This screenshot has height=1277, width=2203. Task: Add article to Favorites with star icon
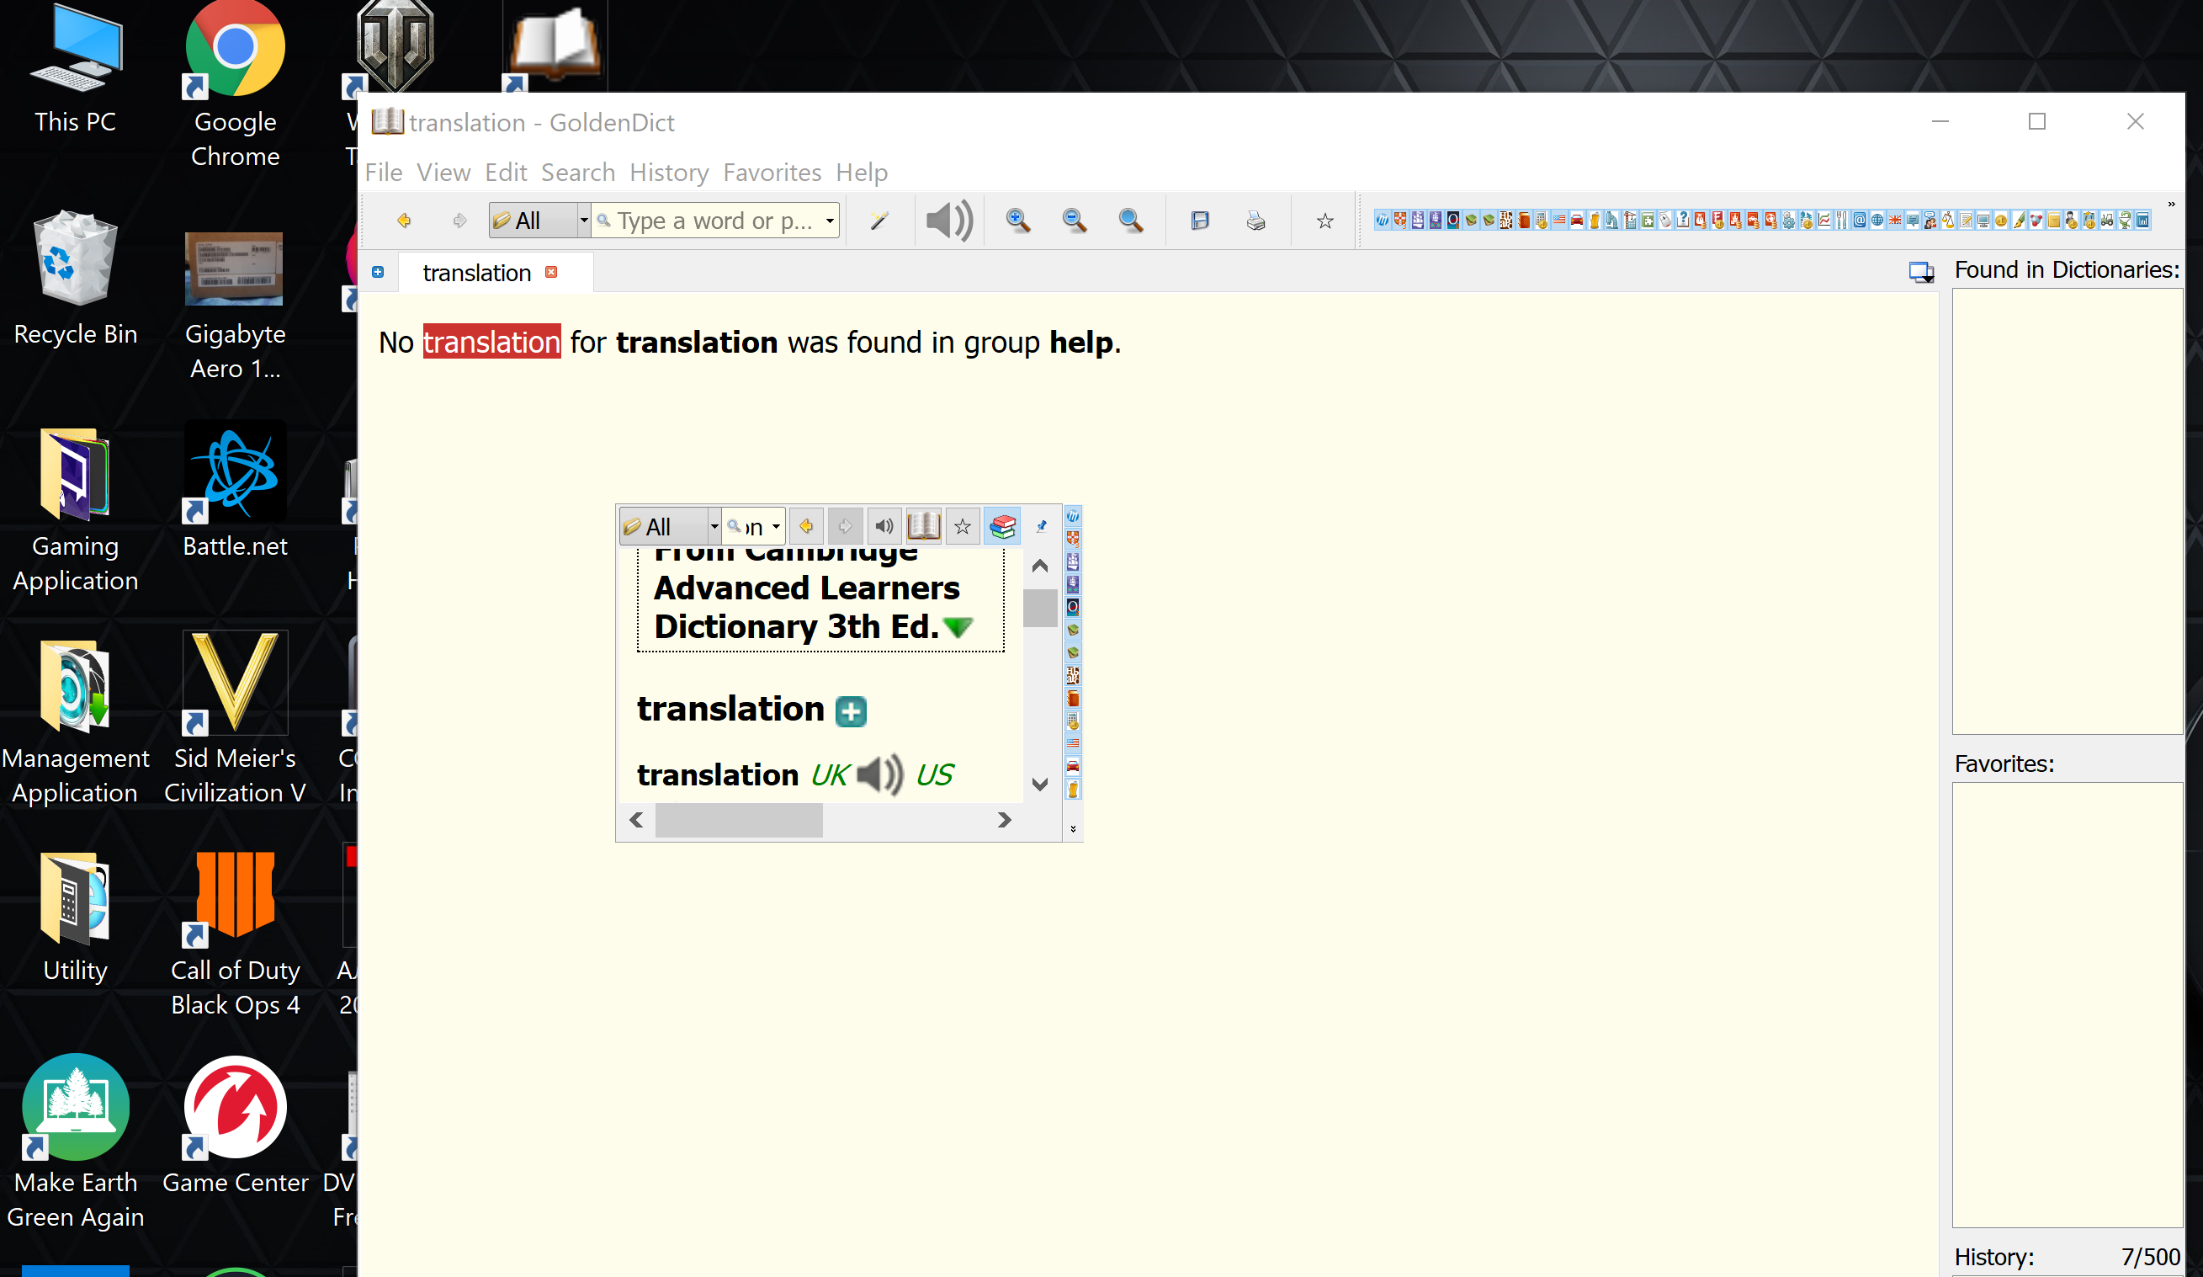click(1324, 221)
